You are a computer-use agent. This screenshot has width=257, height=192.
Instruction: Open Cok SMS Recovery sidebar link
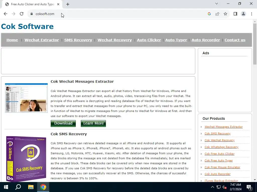[x=218, y=133]
